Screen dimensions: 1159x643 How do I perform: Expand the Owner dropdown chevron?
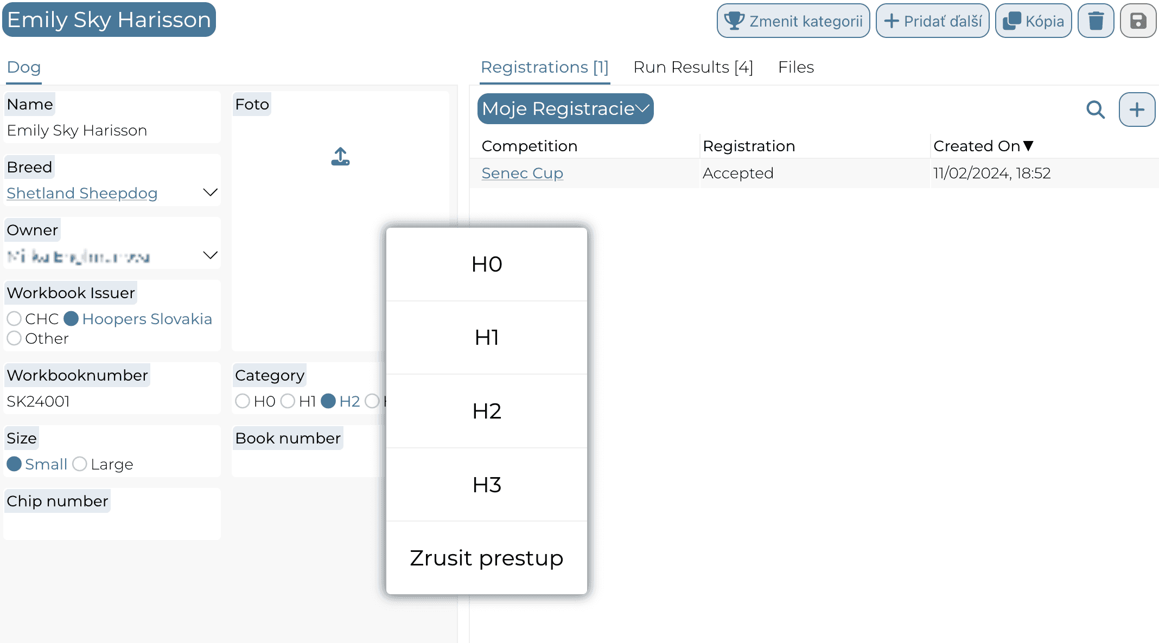(210, 255)
